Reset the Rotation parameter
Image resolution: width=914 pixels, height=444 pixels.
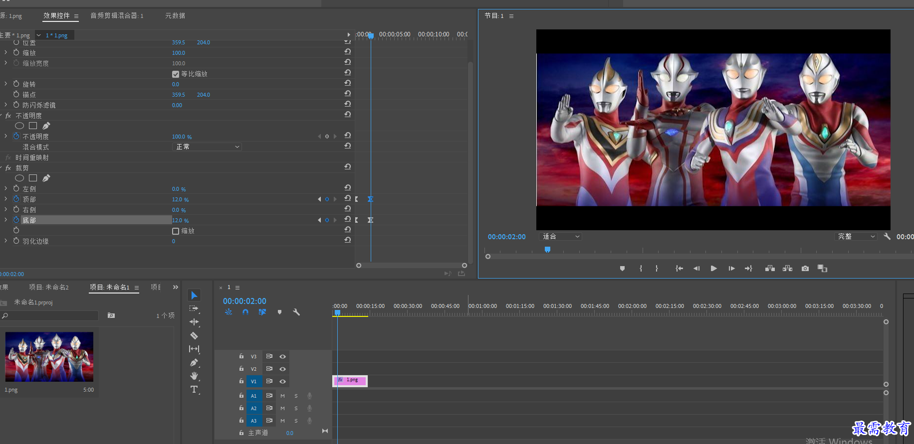click(x=348, y=83)
